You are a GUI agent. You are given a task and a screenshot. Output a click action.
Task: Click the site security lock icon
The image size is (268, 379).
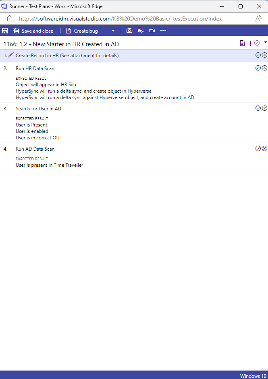10,18
